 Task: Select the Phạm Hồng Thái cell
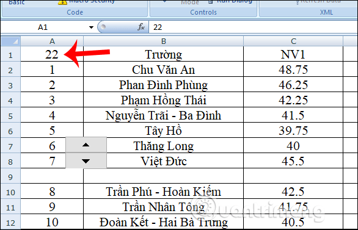pos(164,100)
